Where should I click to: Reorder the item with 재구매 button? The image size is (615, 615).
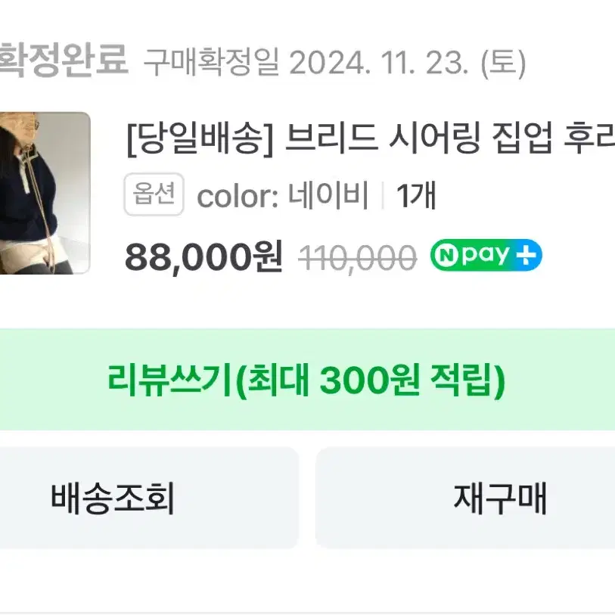(x=465, y=498)
